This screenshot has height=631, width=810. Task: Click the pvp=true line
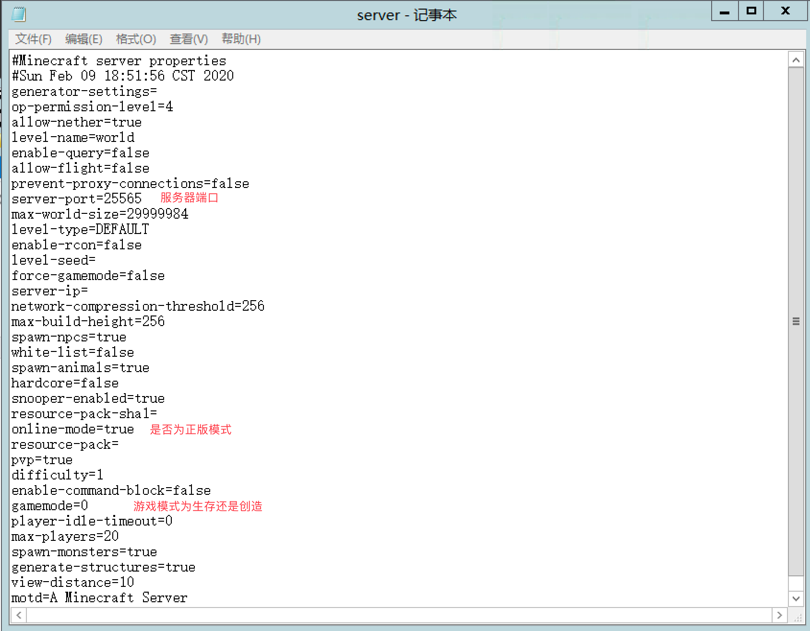pos(42,460)
